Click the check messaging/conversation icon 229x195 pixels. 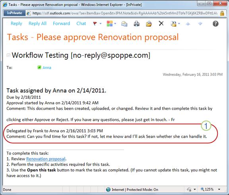124,24
